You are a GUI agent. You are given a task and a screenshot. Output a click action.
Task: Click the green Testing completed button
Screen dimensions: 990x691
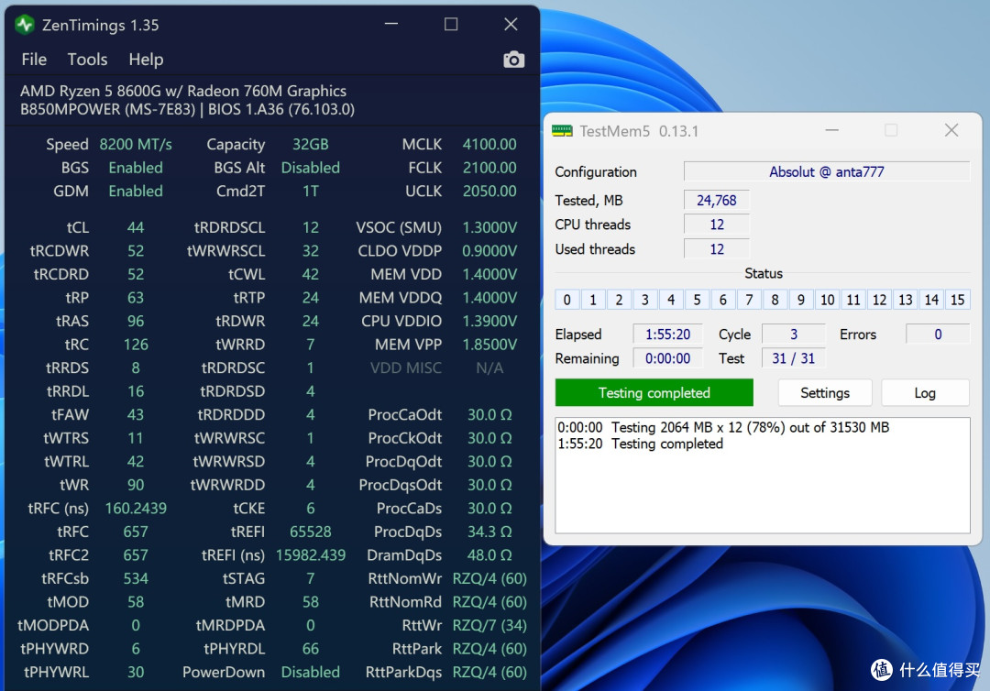tap(654, 392)
